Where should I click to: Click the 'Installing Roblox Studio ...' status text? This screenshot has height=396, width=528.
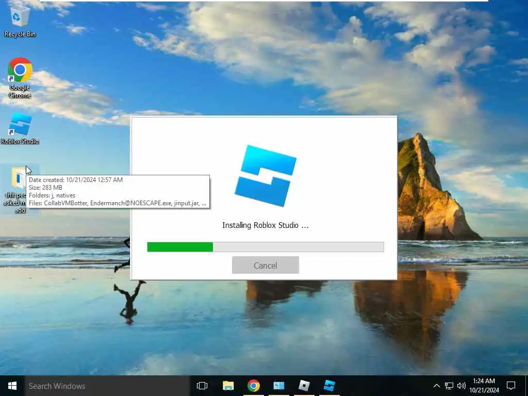click(266, 225)
